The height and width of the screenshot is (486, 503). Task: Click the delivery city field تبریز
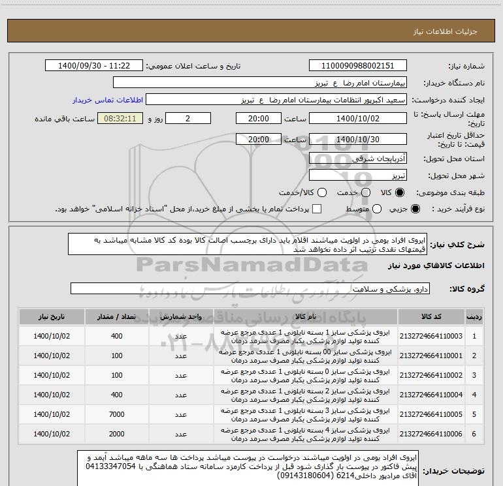358,175
